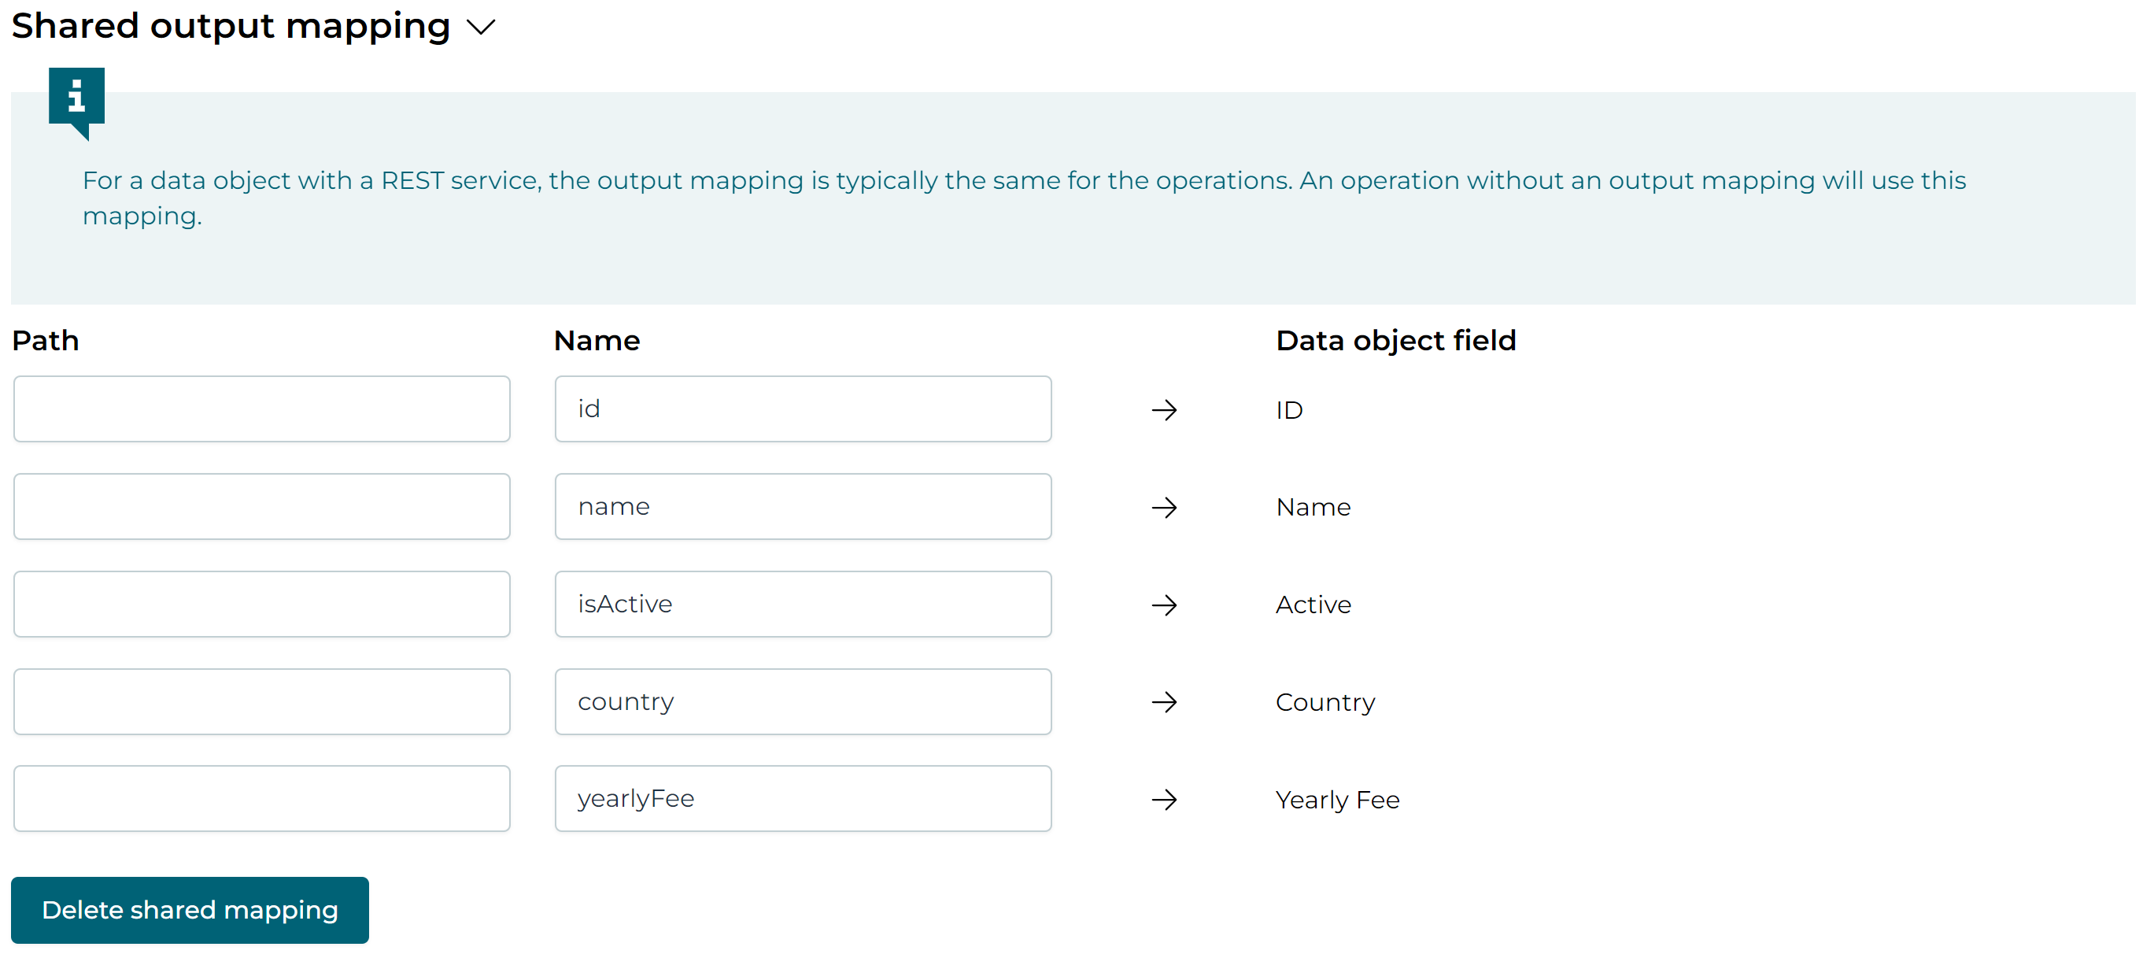This screenshot has height=954, width=2154.
Task: Click the info icon above the notice banner
Action: pos(77,99)
